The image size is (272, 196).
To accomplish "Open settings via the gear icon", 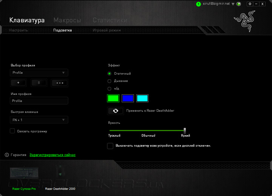I will click(x=250, y=4).
